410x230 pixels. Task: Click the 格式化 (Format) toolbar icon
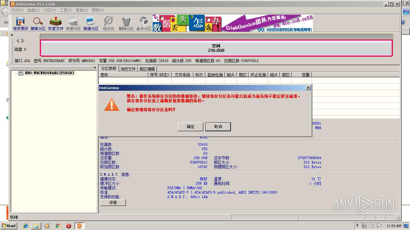tap(109, 24)
